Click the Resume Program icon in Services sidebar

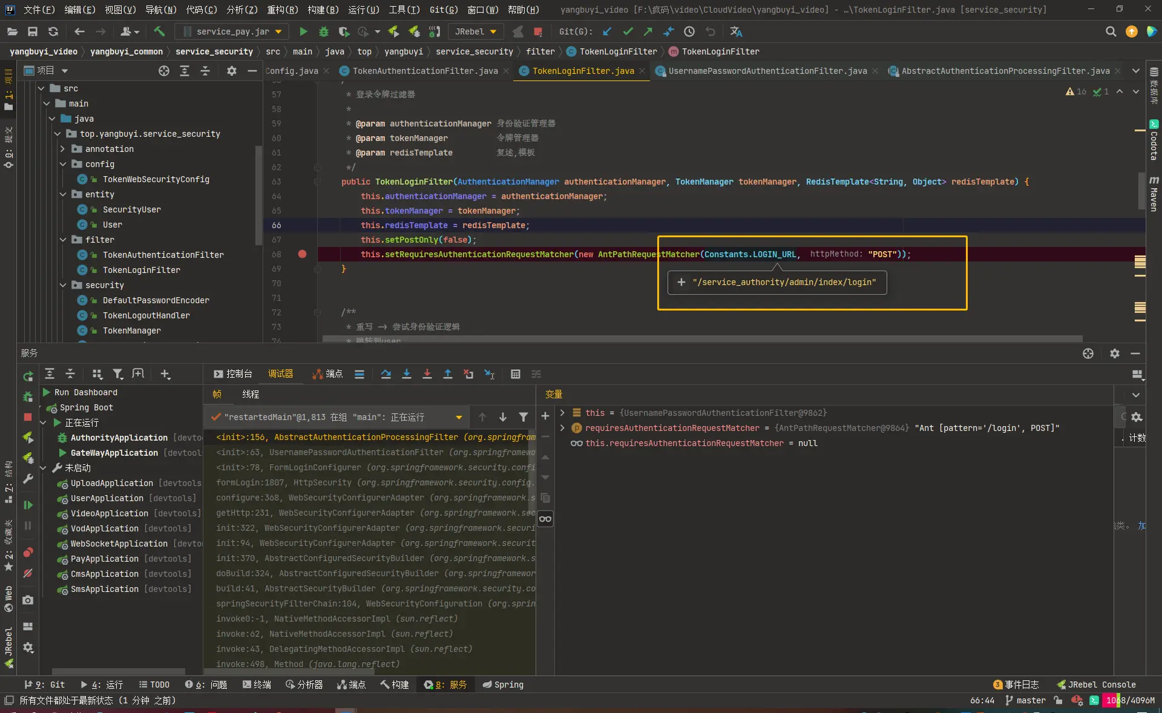click(28, 505)
